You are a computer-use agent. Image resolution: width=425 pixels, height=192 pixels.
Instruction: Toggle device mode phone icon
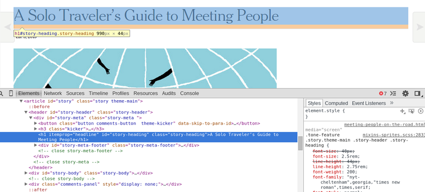tap(11, 93)
